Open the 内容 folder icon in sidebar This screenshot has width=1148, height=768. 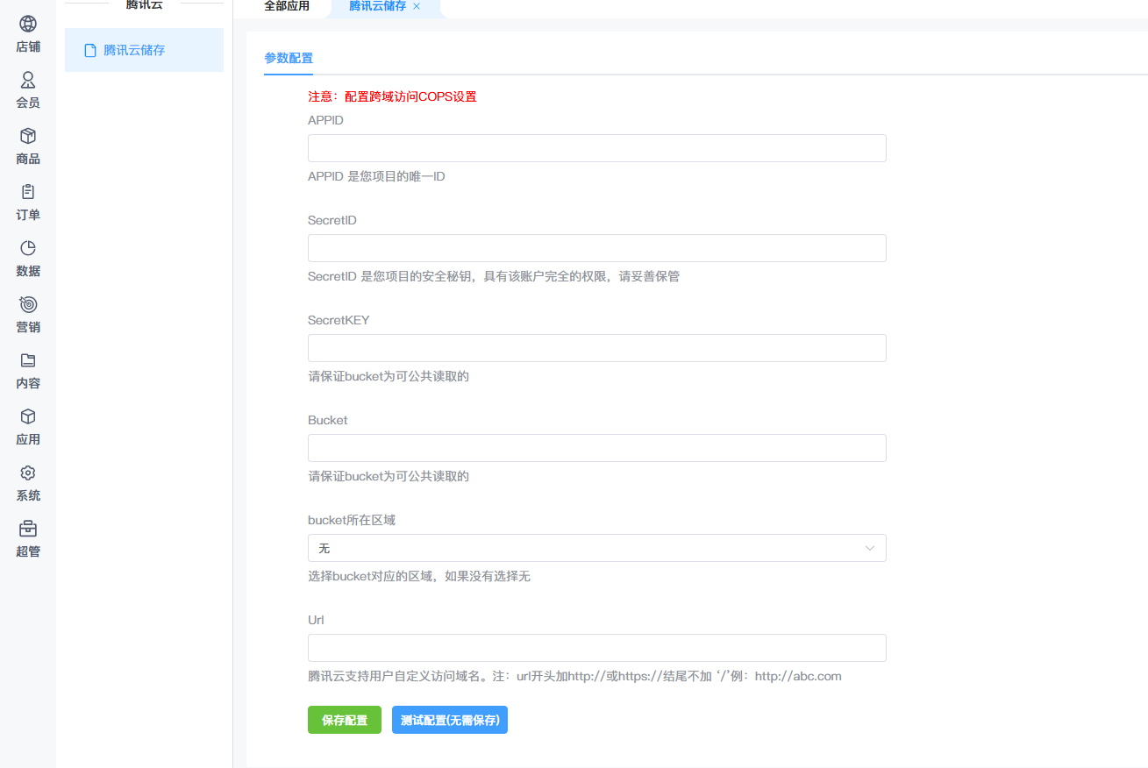[x=28, y=360]
